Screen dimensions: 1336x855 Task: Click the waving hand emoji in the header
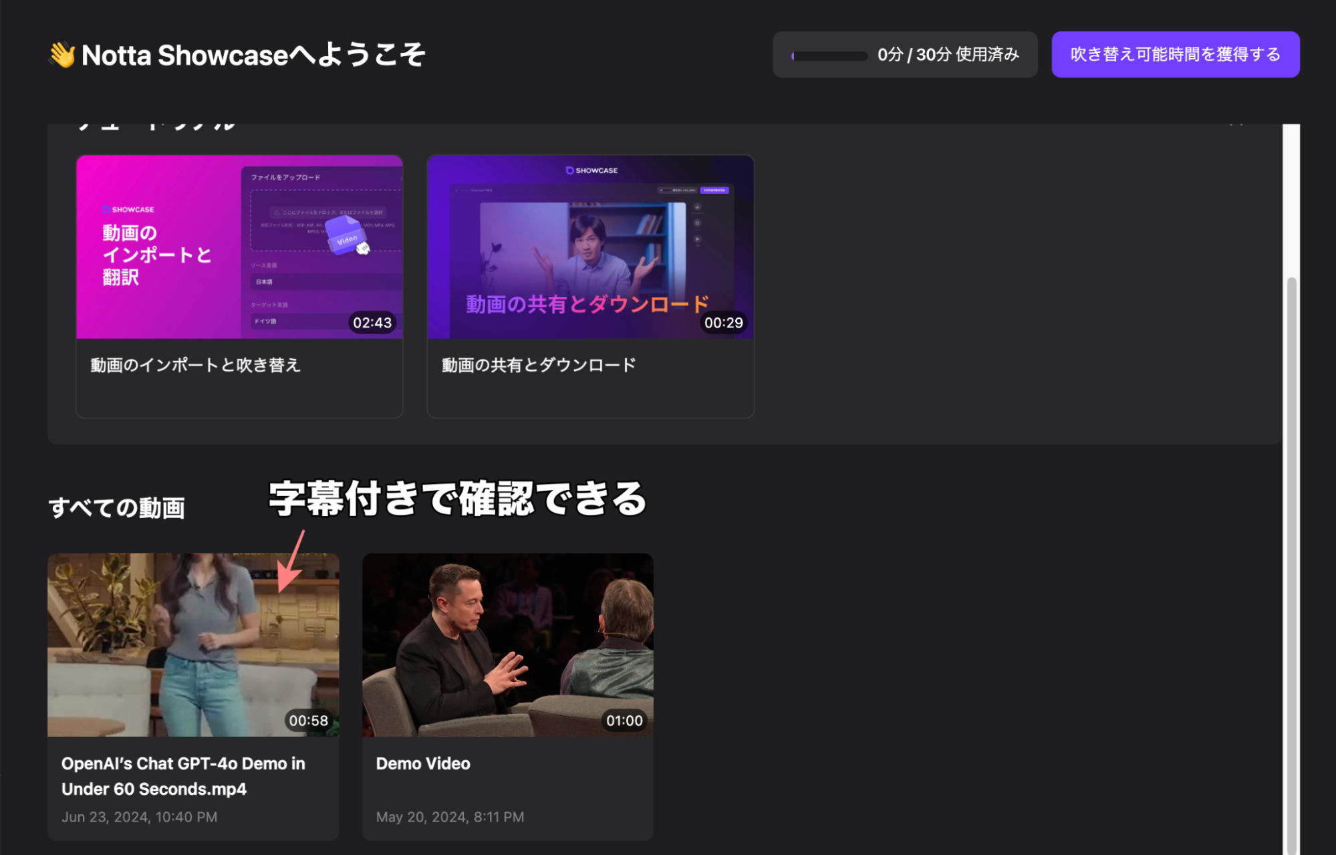coord(62,55)
